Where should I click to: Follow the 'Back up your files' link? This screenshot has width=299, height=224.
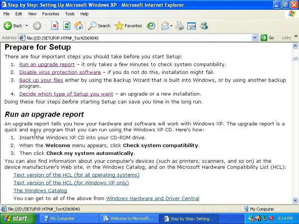tap(41, 80)
